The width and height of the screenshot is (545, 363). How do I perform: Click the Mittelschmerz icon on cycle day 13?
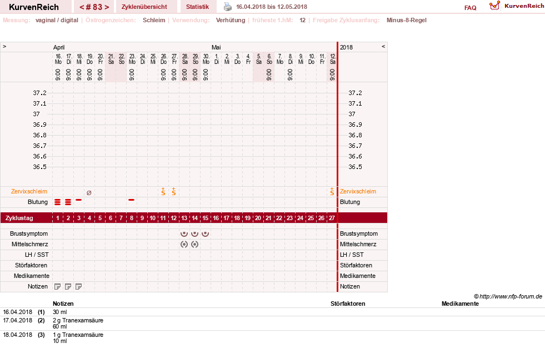click(184, 245)
